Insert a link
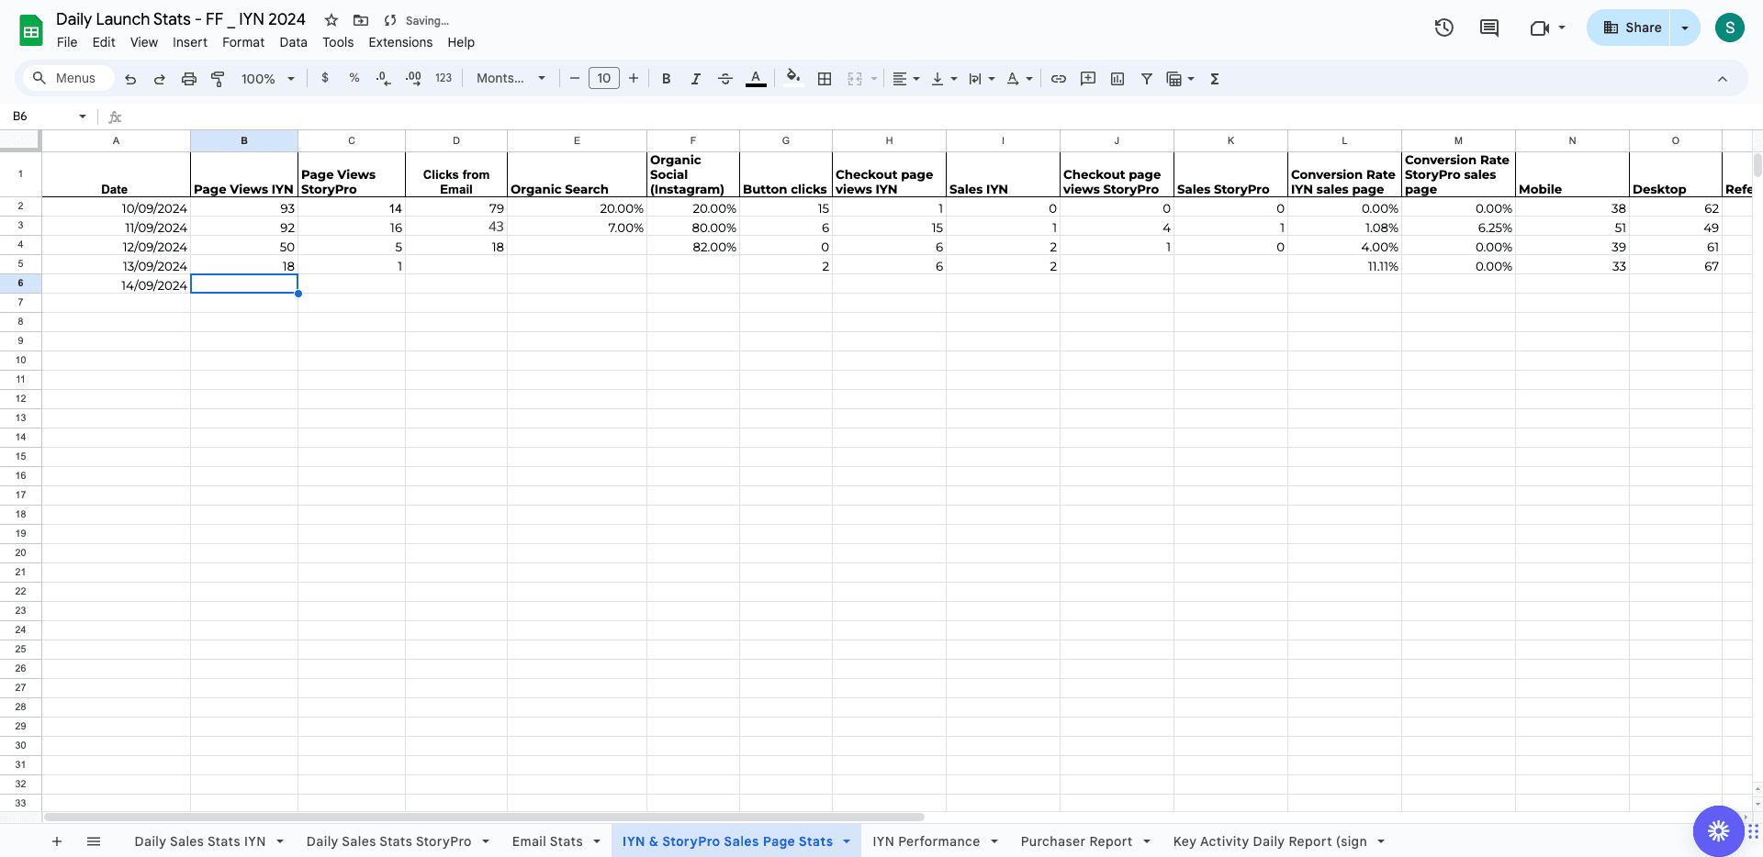1763x857 pixels. click(1059, 79)
